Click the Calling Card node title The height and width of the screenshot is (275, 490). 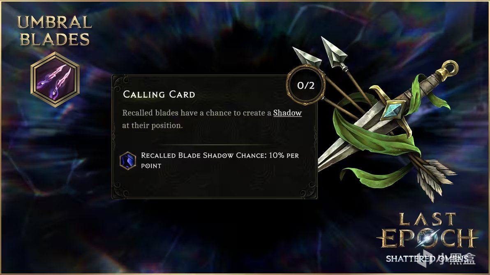pyautogui.click(x=159, y=94)
